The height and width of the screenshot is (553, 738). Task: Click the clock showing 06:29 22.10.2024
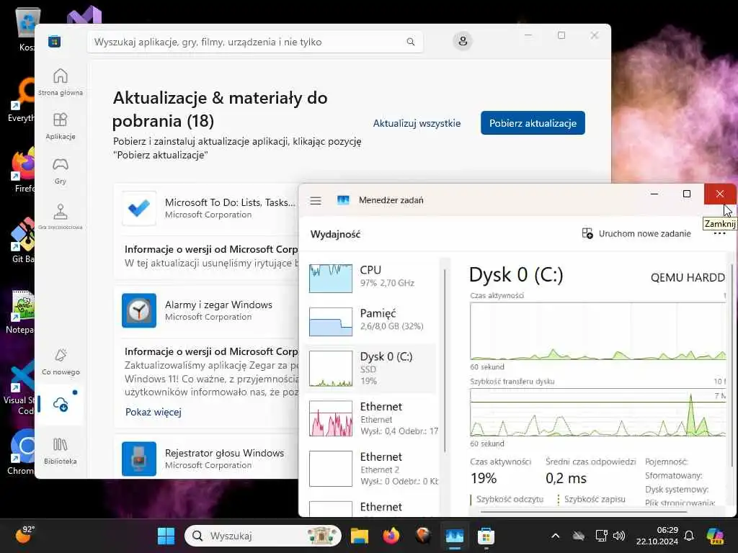pos(657,536)
